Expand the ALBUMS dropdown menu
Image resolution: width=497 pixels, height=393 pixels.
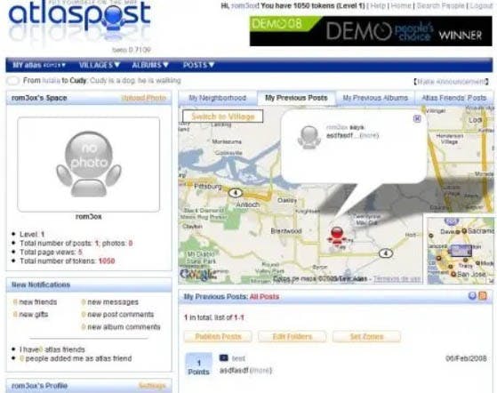coord(150,65)
